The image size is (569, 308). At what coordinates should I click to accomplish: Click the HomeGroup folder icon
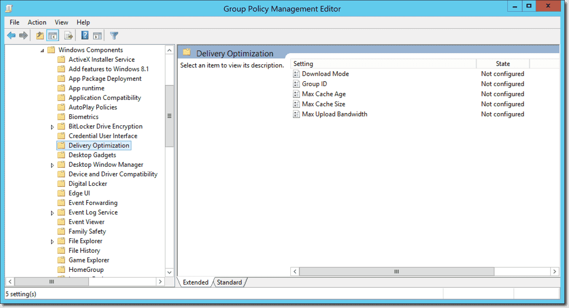coord(61,270)
